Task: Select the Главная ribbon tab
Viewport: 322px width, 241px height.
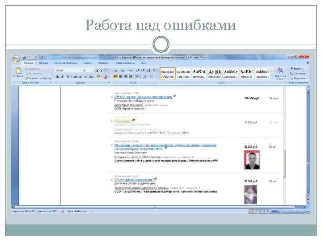Action: [28, 63]
